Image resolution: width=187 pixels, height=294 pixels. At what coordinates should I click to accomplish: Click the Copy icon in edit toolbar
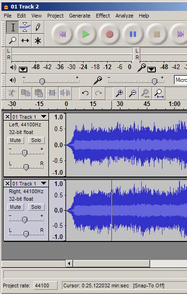(25, 93)
